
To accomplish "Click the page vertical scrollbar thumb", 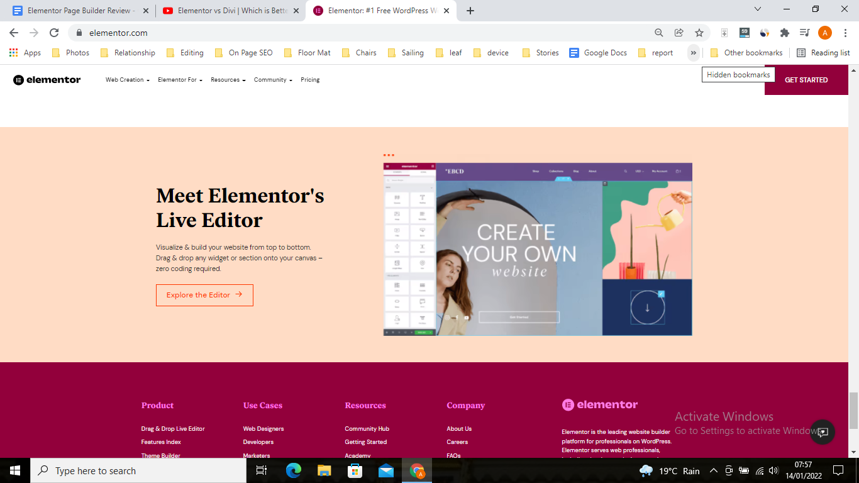I will point(853,409).
